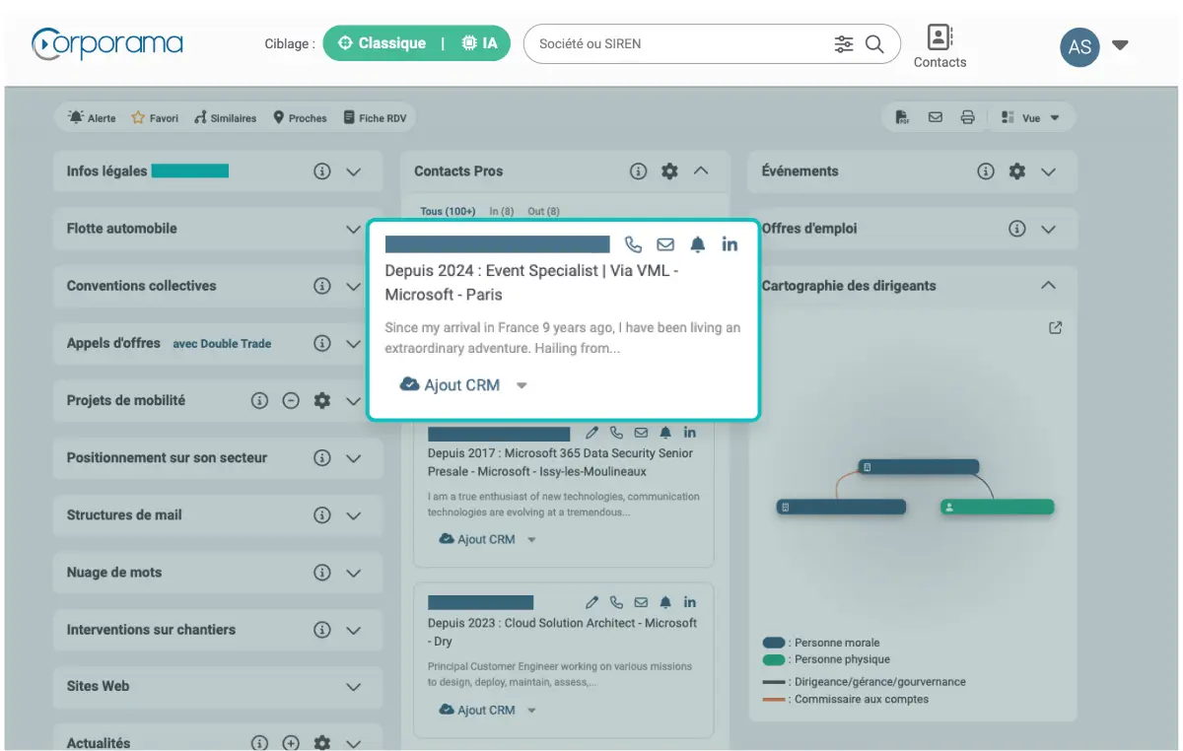Viewport: 1183px width, 751px height.
Task: Expand the Nuage de mots panel
Action: 354,573
